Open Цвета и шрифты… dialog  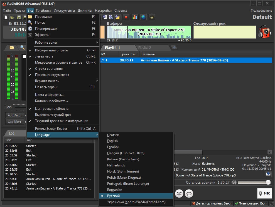pyautogui.click(x=63, y=95)
